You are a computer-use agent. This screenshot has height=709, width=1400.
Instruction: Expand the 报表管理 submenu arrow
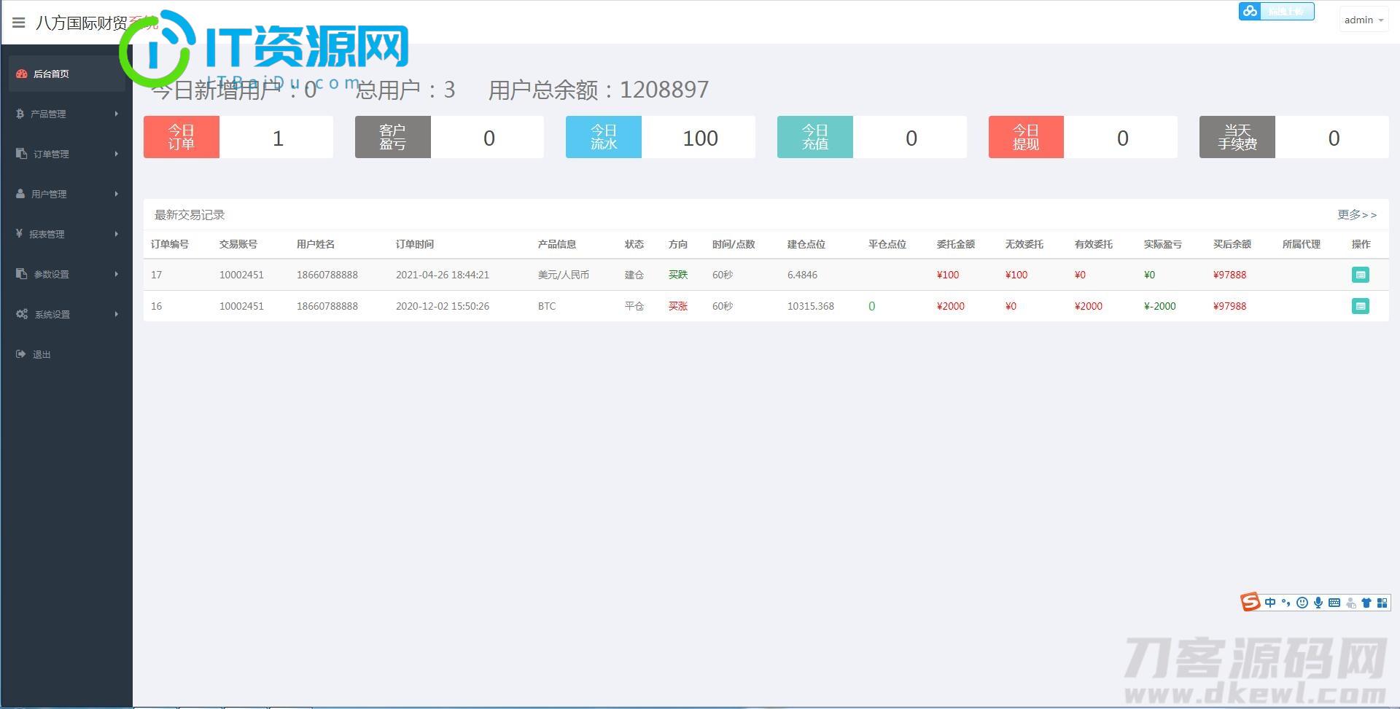pos(116,234)
